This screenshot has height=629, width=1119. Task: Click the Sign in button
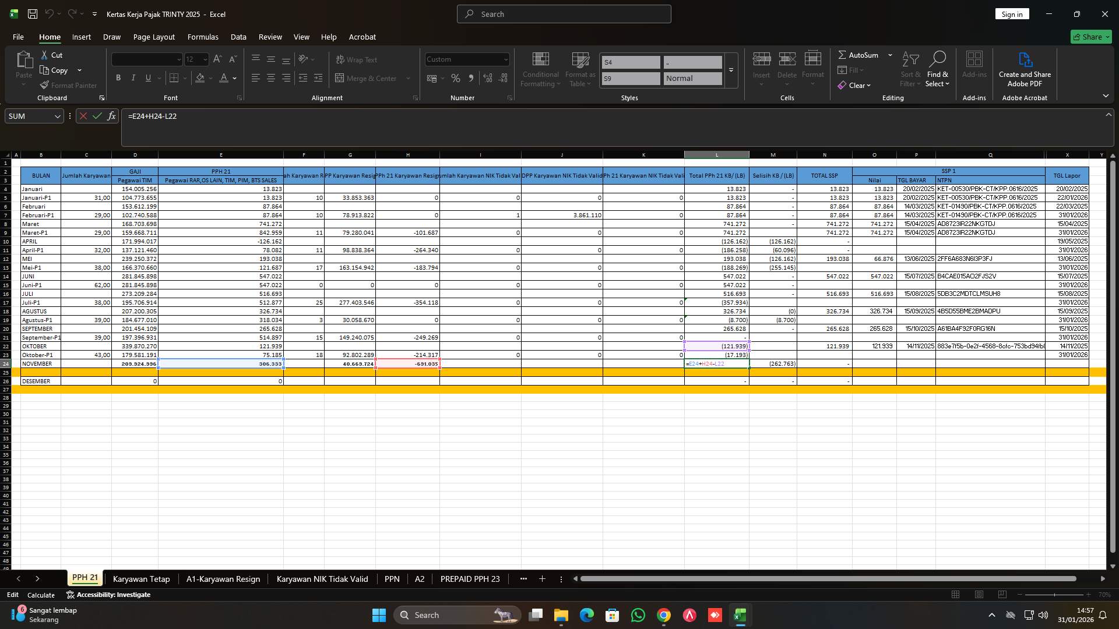[1012, 13]
